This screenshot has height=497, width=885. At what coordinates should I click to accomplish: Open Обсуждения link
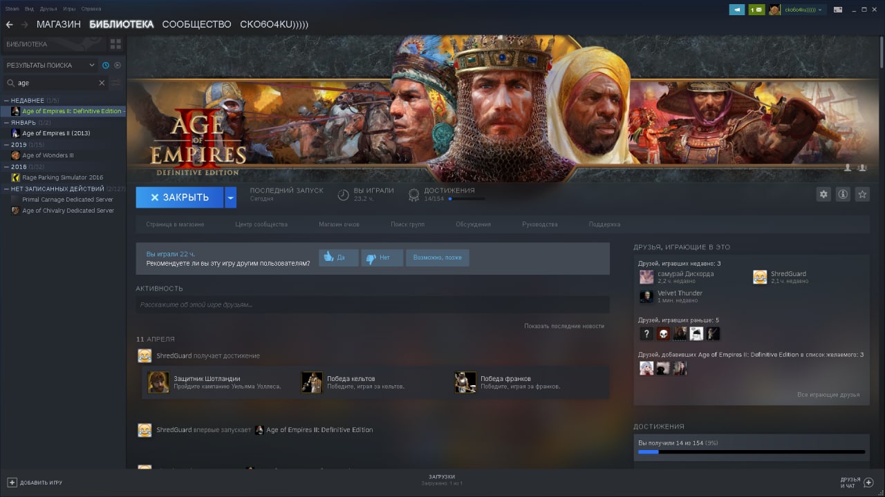(473, 224)
